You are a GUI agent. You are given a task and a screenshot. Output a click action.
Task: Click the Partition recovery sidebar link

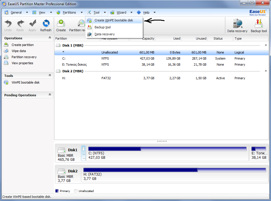24,57
